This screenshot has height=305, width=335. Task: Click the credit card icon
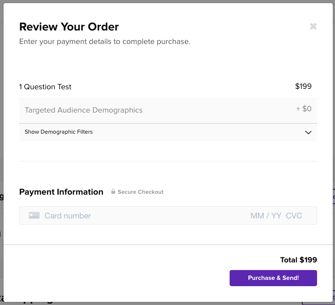(x=34, y=216)
